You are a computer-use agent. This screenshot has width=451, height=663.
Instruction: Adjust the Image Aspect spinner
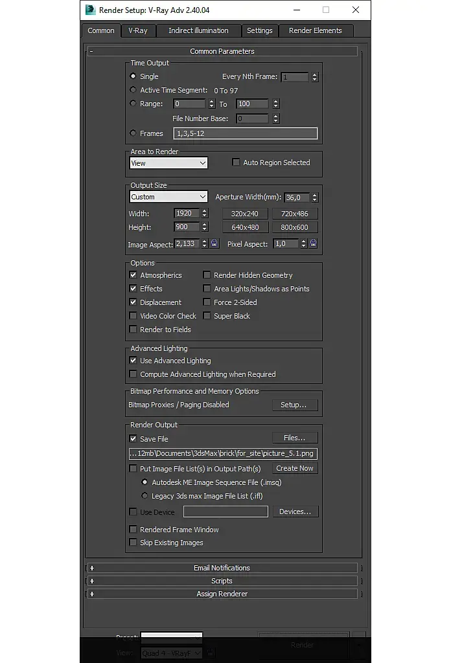coord(205,243)
